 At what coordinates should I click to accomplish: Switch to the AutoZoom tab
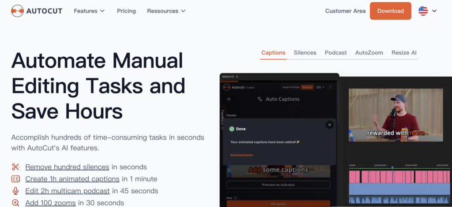point(369,52)
